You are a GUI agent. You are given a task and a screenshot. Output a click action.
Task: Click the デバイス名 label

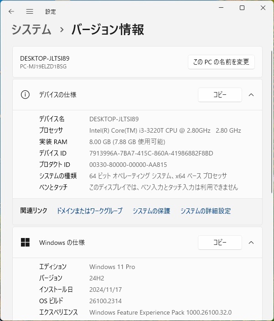52,119
